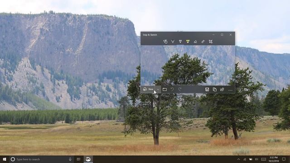290x163 pixels.
Task: Show hidden system tray icons
Action: coord(239,159)
